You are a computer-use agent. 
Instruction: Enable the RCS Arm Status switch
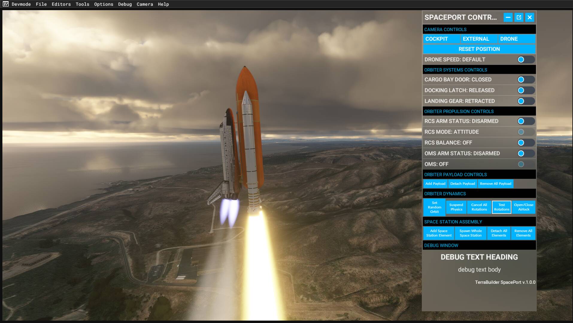tap(526, 121)
